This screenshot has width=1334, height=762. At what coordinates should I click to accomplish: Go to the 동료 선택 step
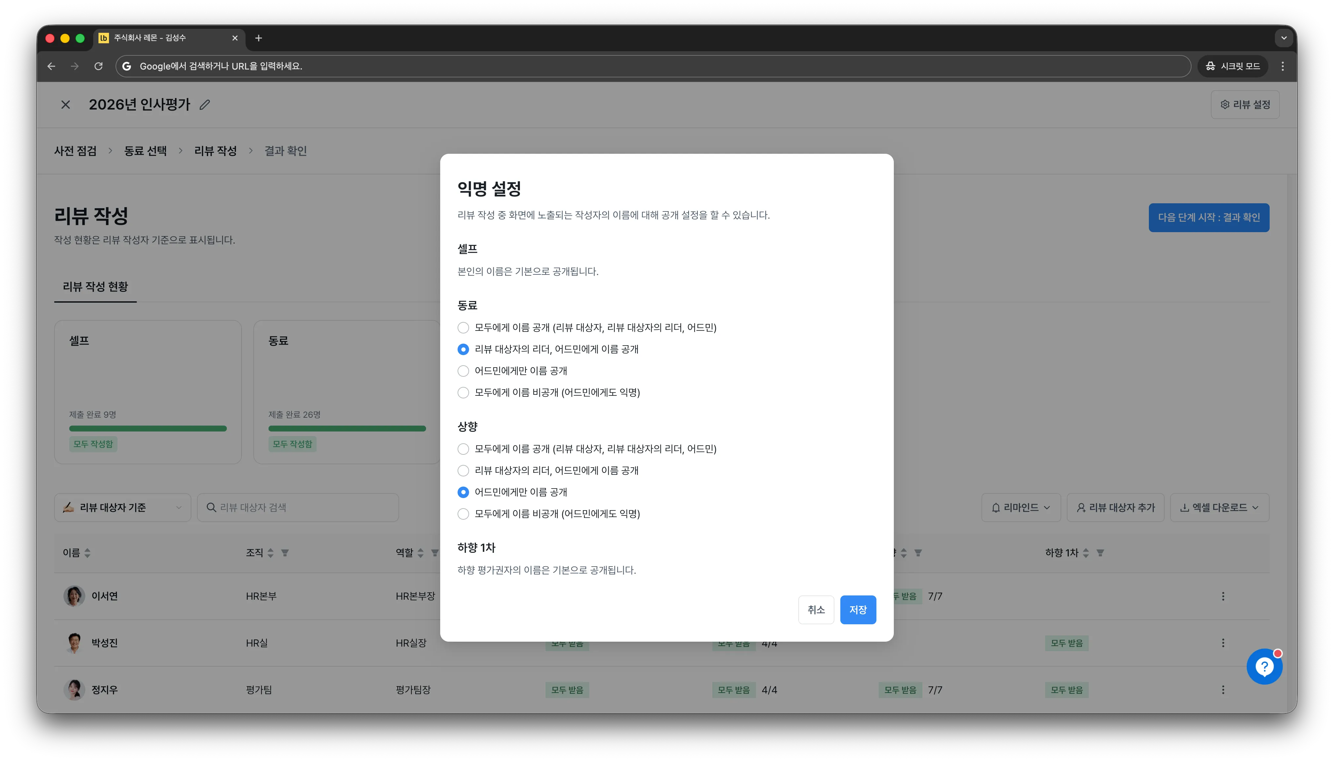pyautogui.click(x=145, y=151)
